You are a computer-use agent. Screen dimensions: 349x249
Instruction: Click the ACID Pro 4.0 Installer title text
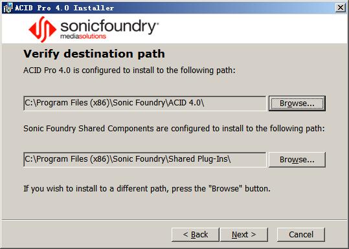(x=65, y=8)
